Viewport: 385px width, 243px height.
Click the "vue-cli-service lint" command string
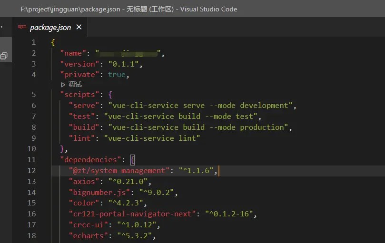152,138
